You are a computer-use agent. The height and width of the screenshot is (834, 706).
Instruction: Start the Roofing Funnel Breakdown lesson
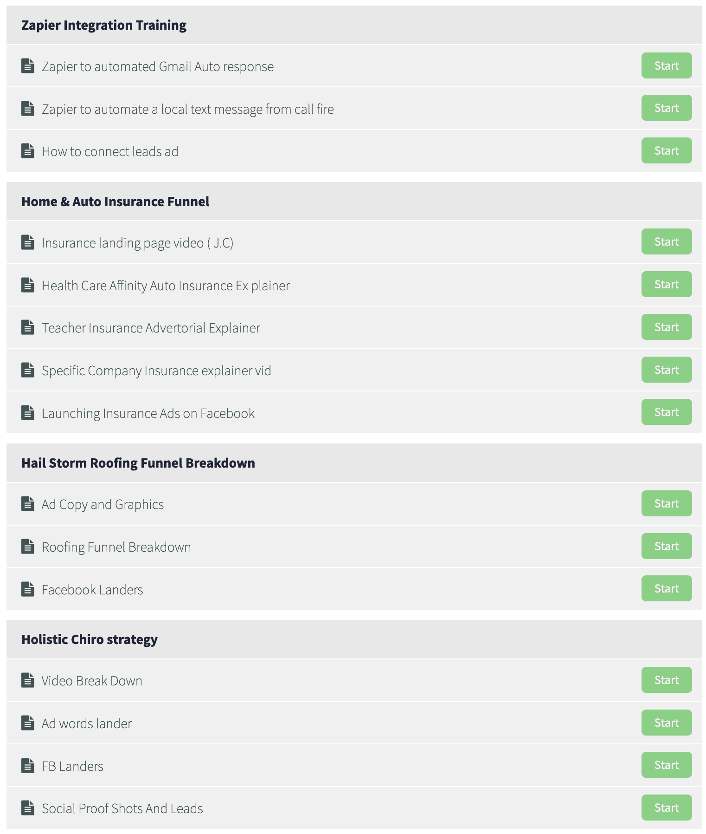point(667,546)
